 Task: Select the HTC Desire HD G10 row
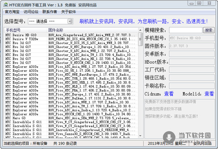71,35
